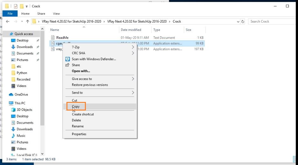This screenshot has height=165, width=298.
Task: Select Create shortcut menu entry
Action: click(100, 114)
